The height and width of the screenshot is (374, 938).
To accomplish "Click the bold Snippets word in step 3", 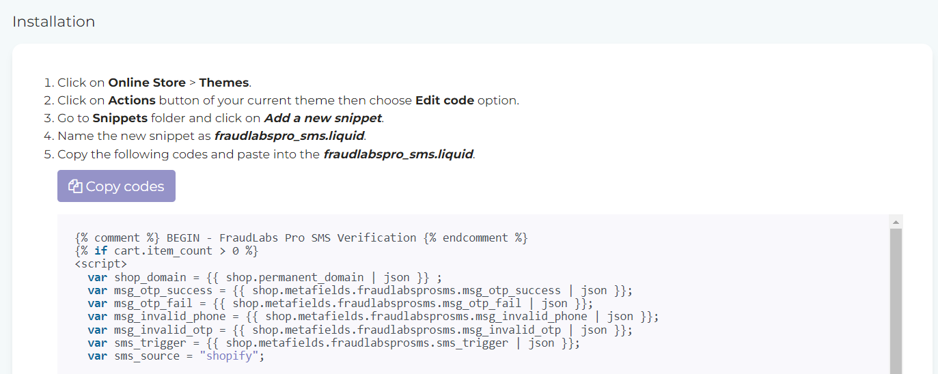I will pyautogui.click(x=120, y=118).
